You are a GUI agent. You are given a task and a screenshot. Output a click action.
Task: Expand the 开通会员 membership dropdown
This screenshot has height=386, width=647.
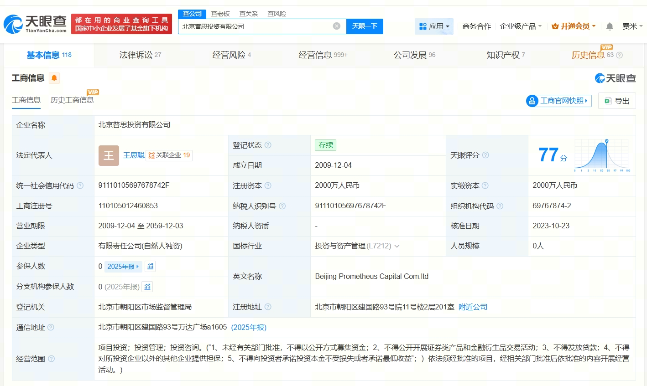click(x=574, y=26)
